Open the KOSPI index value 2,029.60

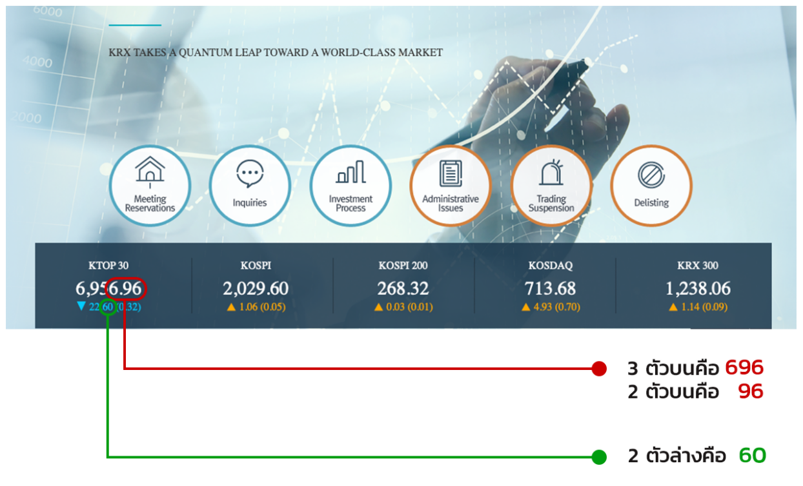(x=256, y=288)
